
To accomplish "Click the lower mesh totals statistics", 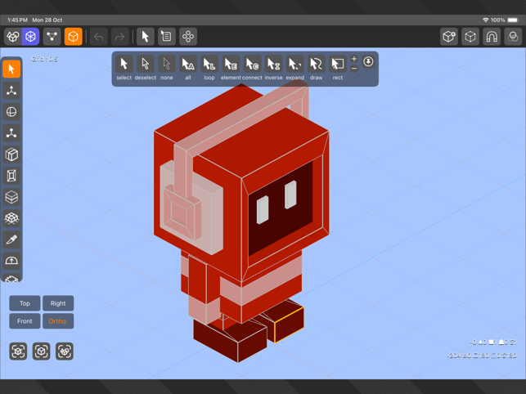I will (482, 356).
